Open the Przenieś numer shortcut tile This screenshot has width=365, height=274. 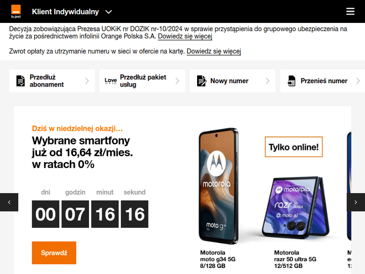tap(322, 81)
